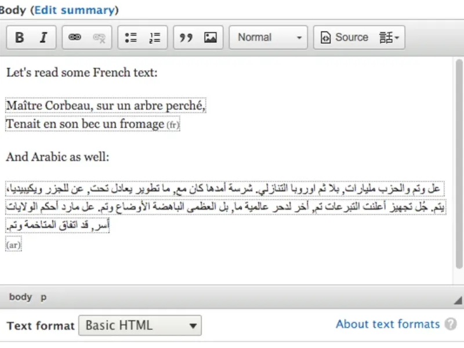Image resolution: width=464 pixels, height=348 pixels.
Task: Switch to Source view
Action: pyautogui.click(x=345, y=38)
